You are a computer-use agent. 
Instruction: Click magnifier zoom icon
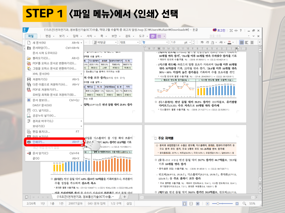pos(244,204)
